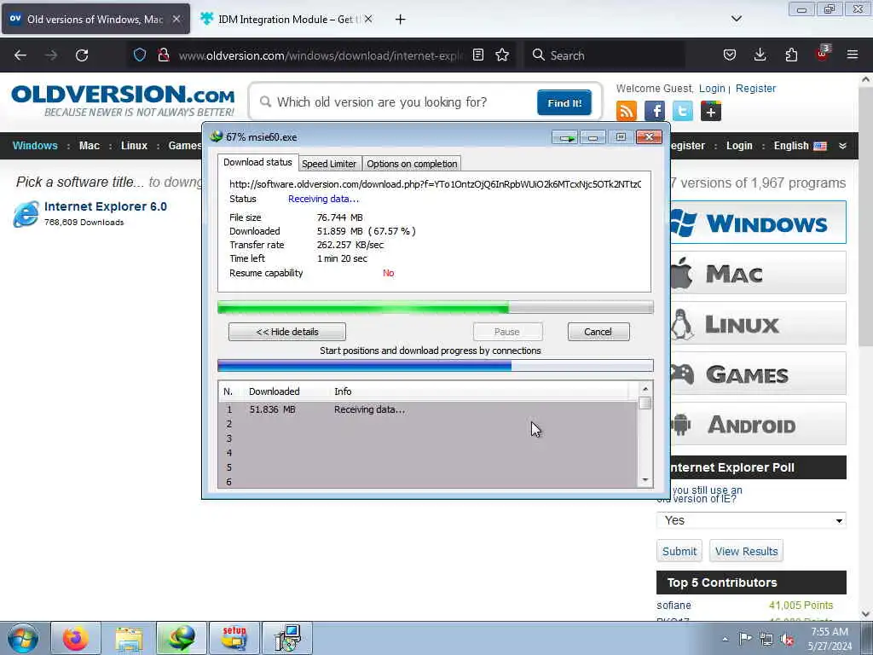Open Internet Download Manager taskbar icon
The width and height of the screenshot is (873, 655).
pos(181,638)
